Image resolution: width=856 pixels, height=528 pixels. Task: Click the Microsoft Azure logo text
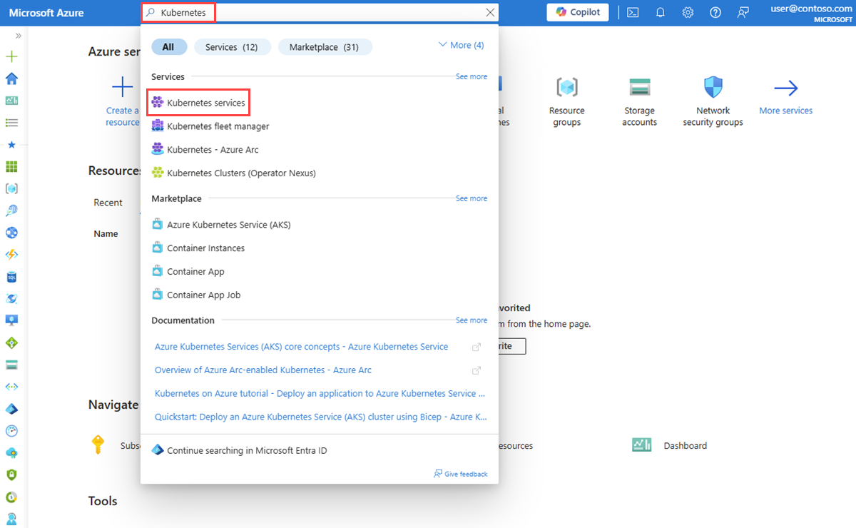46,13
